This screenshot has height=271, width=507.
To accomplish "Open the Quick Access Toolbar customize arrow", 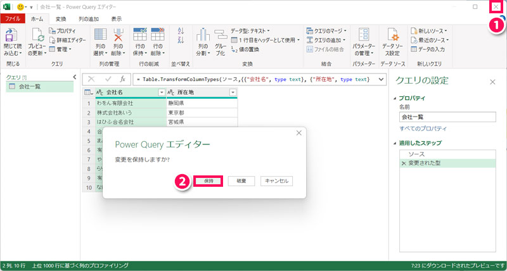I will click(31, 7).
